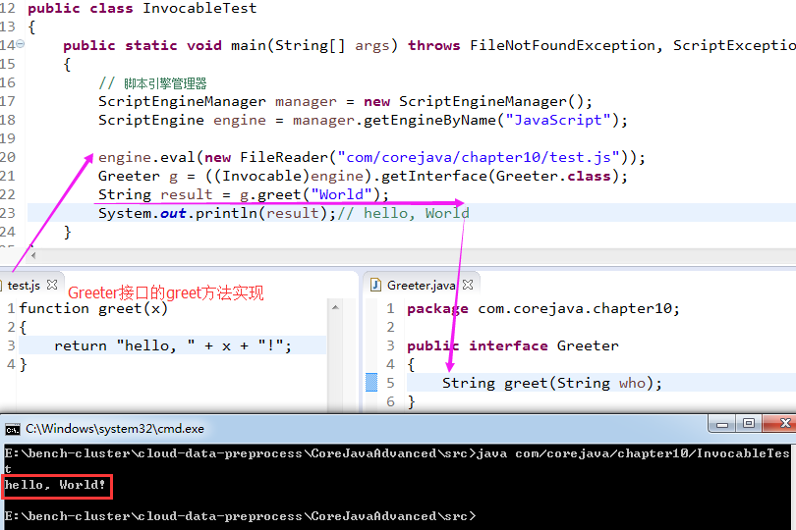Image resolution: width=796 pixels, height=530 pixels.
Task: Click the ScriptEngineManager manager declaration line
Action: [x=345, y=101]
